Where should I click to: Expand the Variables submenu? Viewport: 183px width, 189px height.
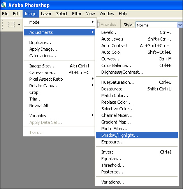click(x=60, y=116)
